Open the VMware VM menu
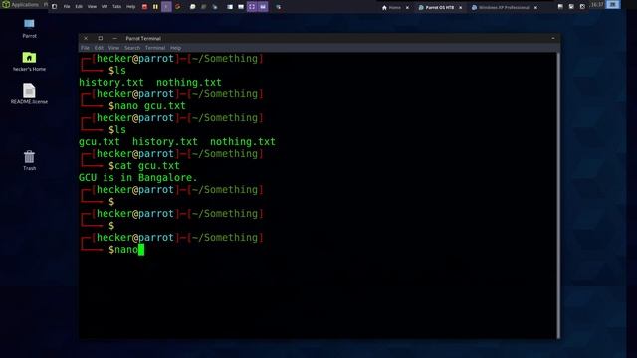 (x=105, y=7)
